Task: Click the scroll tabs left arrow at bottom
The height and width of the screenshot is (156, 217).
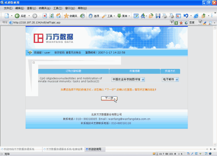Action: (207, 149)
